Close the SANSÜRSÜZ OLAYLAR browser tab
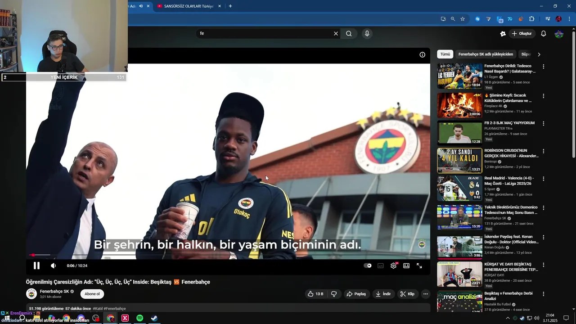The width and height of the screenshot is (576, 324). [220, 6]
